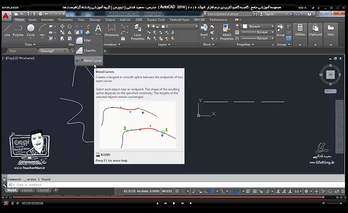Expand the Groups panel title
348x213 pixels.
click(x=283, y=44)
